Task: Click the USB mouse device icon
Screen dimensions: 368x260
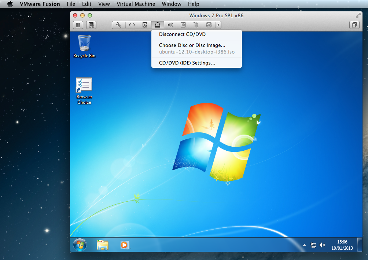Action: tap(196, 25)
